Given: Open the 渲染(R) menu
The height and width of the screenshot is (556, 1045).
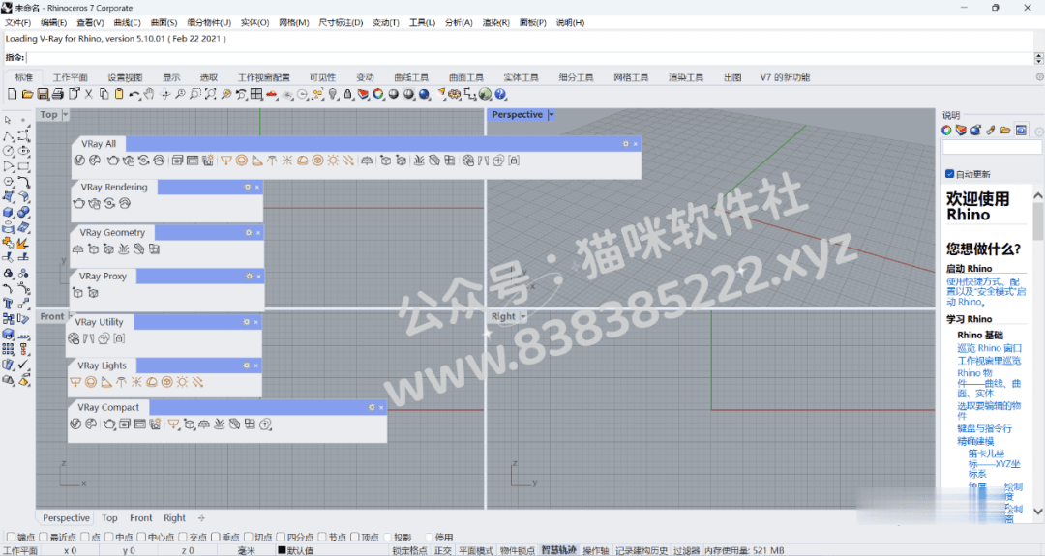Looking at the screenshot, I should pos(495,22).
